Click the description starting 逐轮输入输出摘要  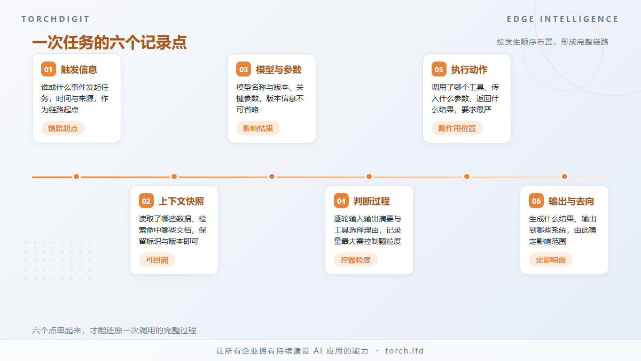pyautogui.click(x=368, y=230)
